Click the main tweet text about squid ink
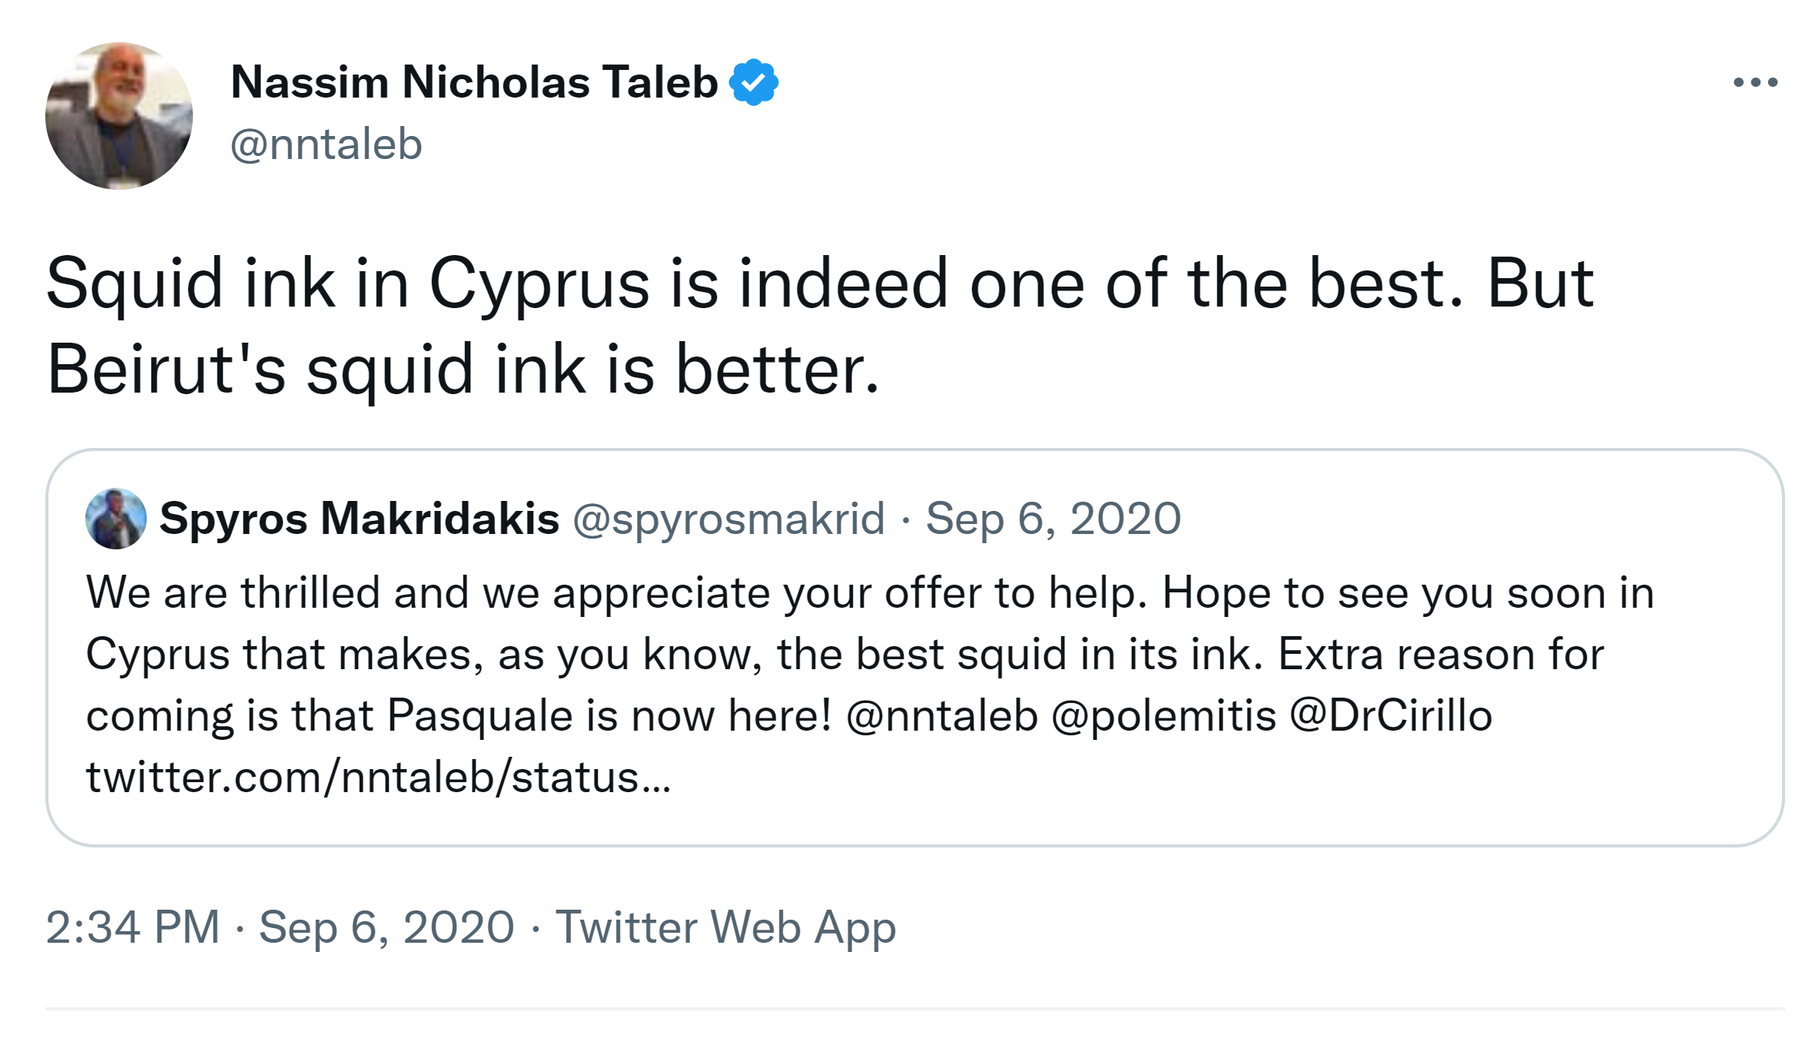Viewport: 1815px width, 1038px height. (819, 284)
